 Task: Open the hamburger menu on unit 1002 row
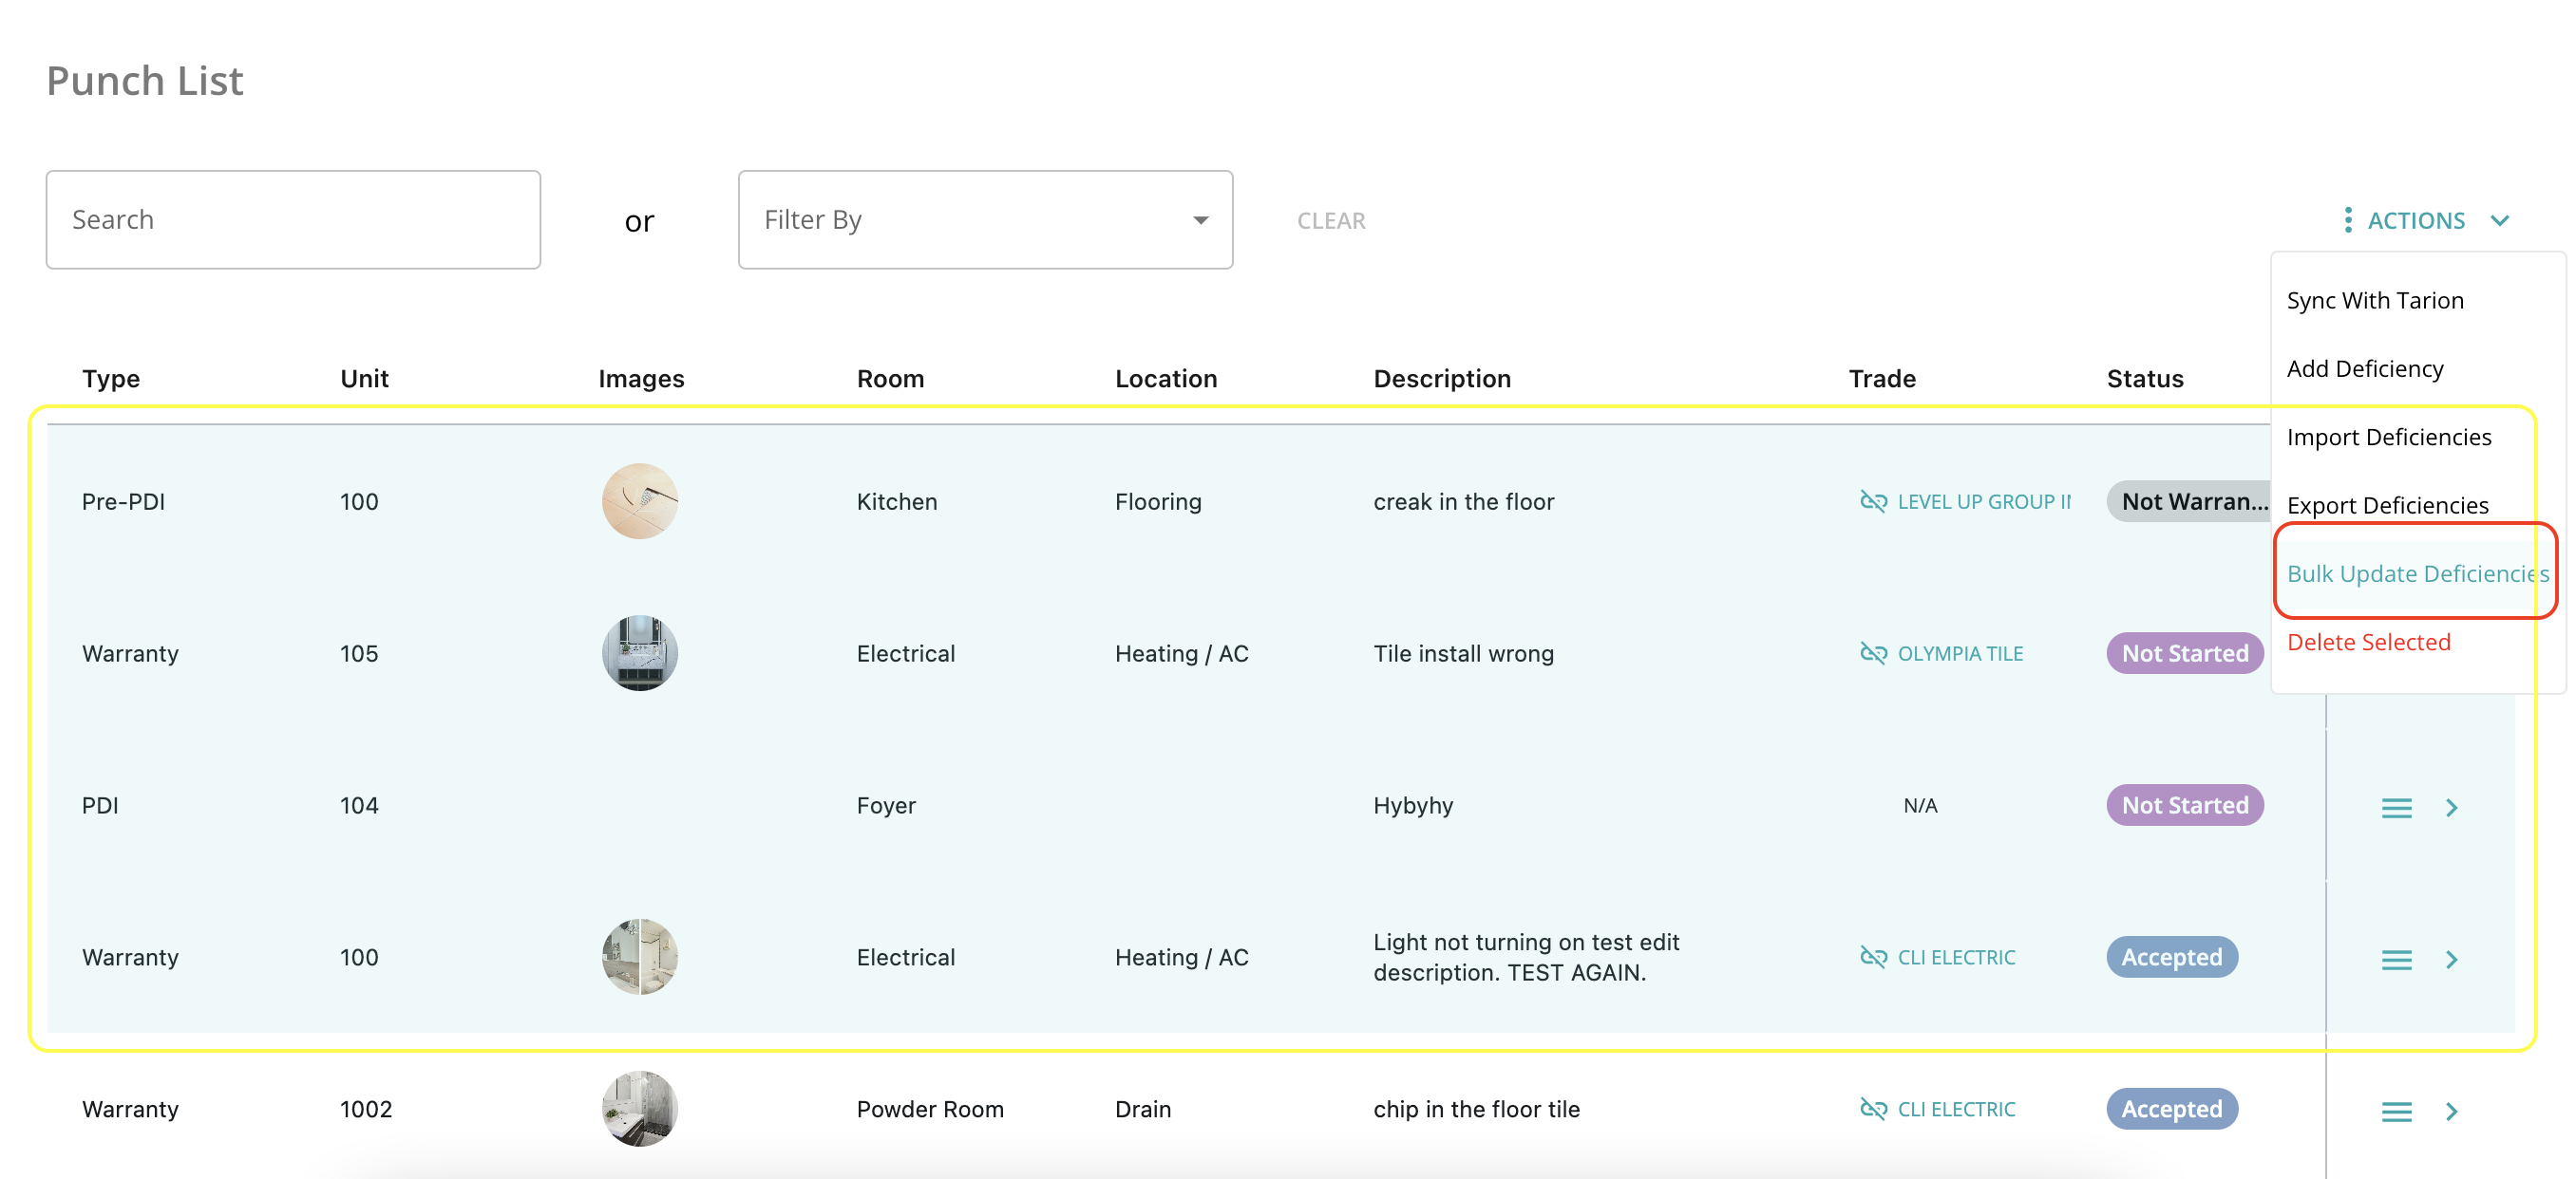pyautogui.click(x=2396, y=1111)
